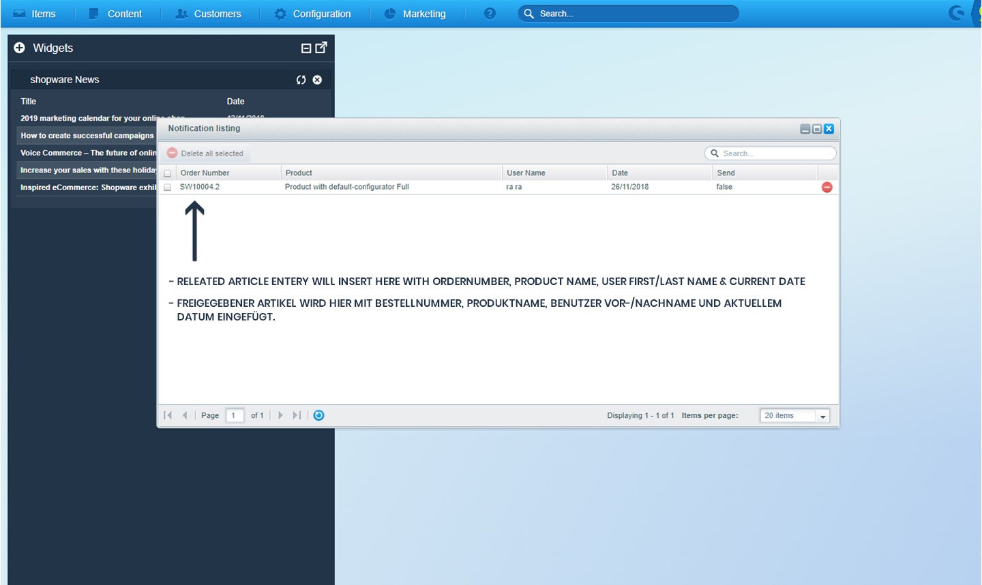
Task: Click the Date column in news widget
Action: pyautogui.click(x=235, y=101)
